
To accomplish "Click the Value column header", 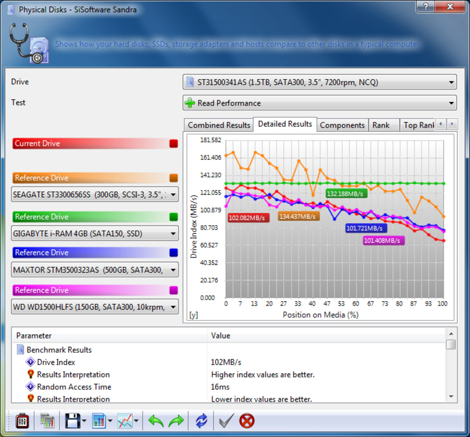I will click(x=326, y=335).
